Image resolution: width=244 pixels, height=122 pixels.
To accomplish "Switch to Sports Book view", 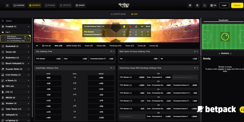I will point(118,14).
